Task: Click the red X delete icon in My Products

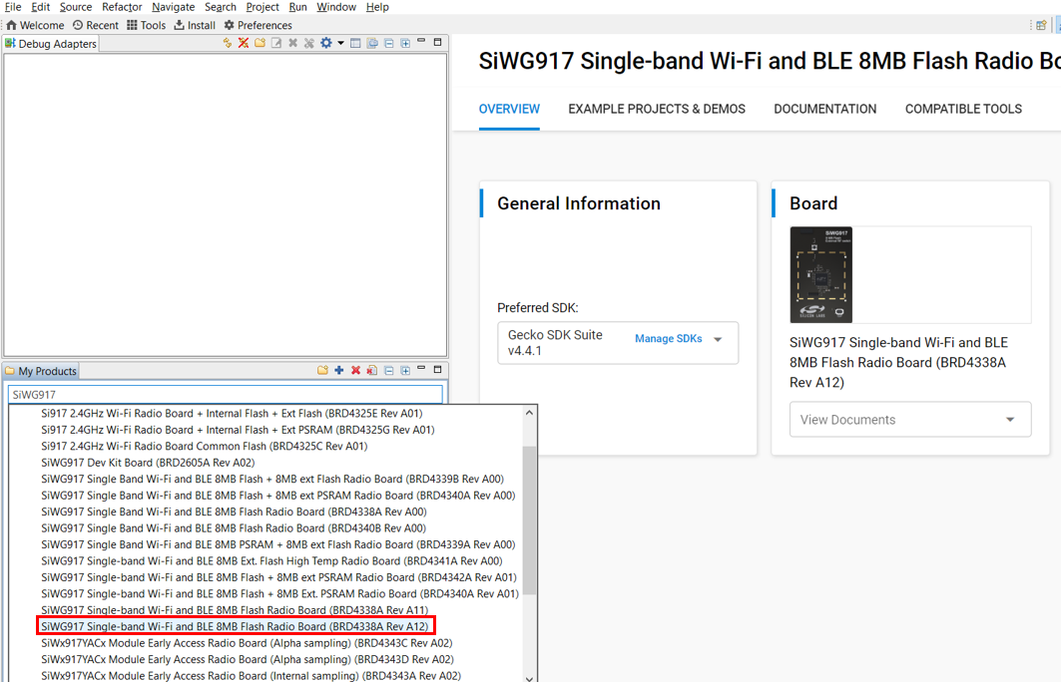Action: [355, 371]
